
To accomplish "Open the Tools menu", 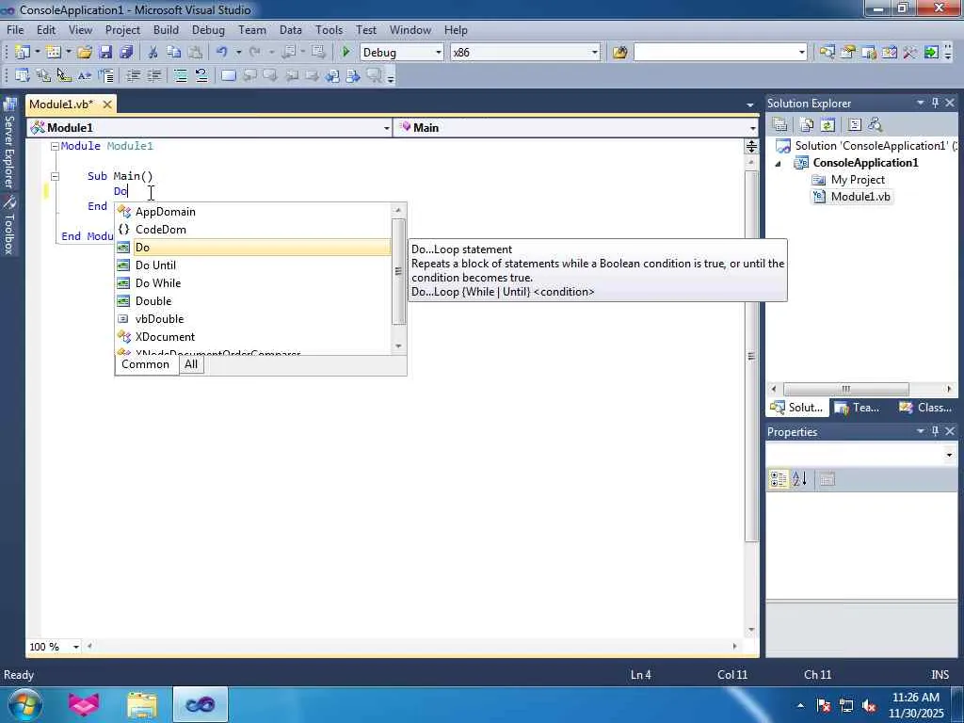I will click(329, 29).
